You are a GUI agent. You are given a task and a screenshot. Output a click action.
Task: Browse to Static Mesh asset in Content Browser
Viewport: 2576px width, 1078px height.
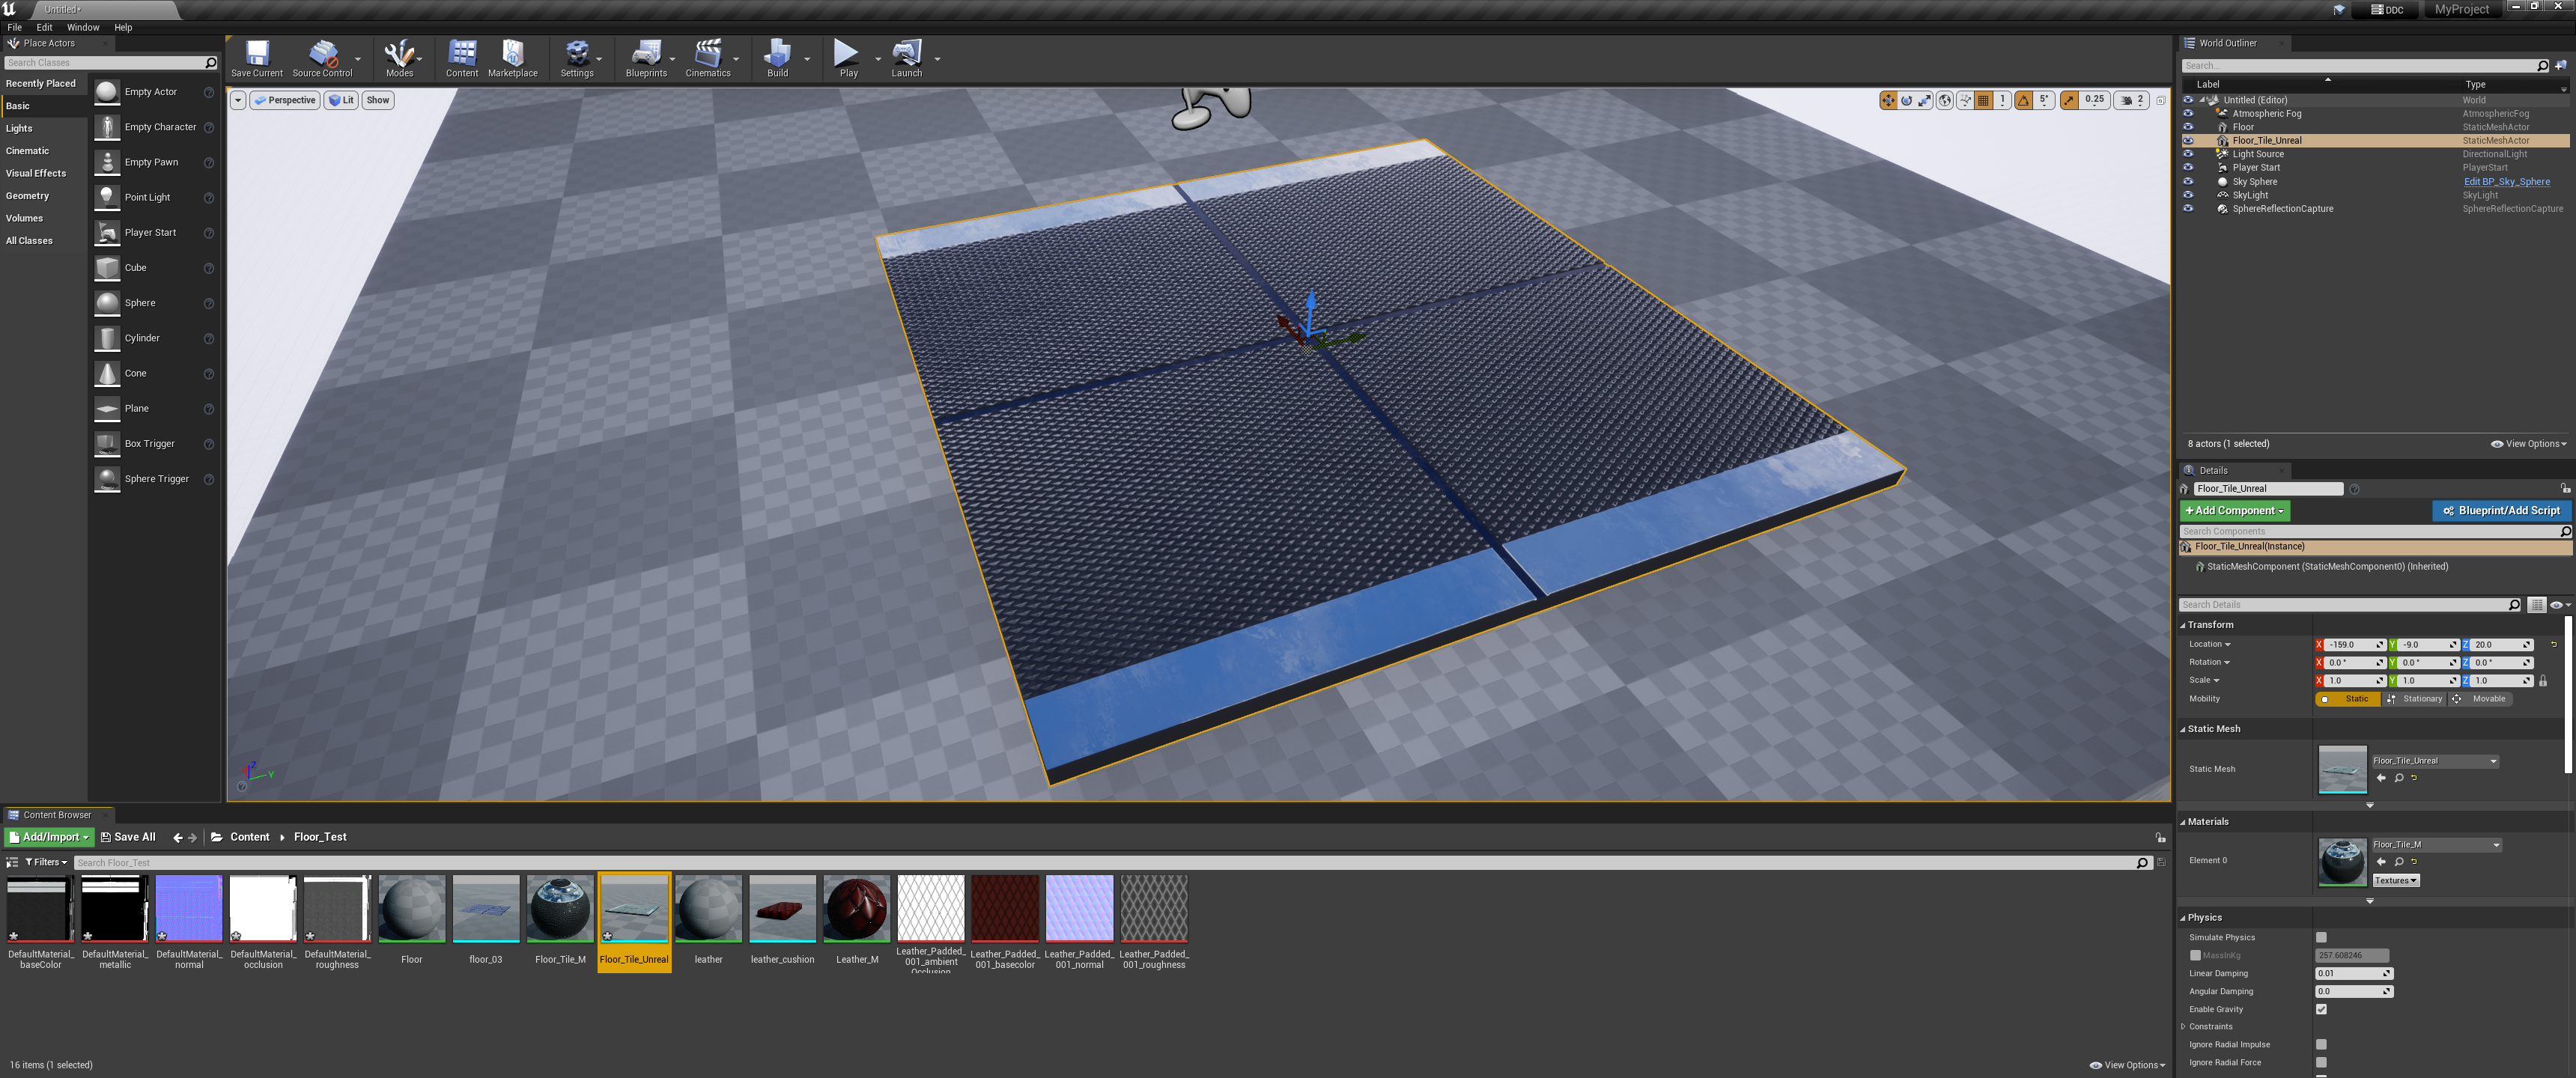point(2398,778)
